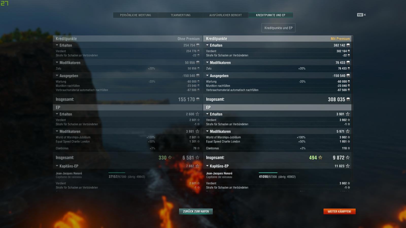Click the green star beside 494
This screenshot has height=228, width=406.
[x=320, y=158]
